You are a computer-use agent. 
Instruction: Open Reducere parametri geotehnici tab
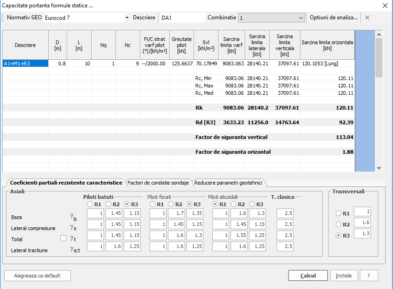coord(228,183)
